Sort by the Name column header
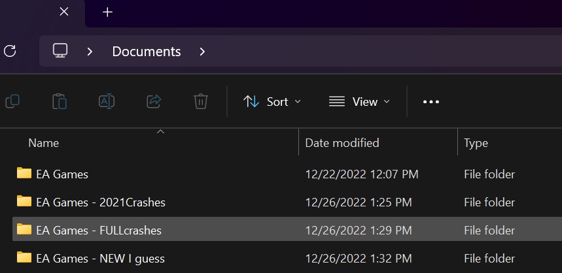The width and height of the screenshot is (562, 273). (x=44, y=143)
